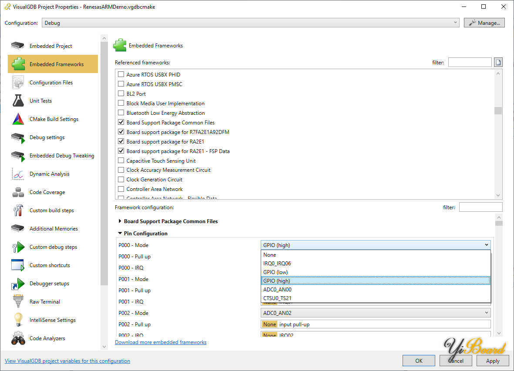514x371 pixels.
Task: Choose None in the mode list
Action: pos(376,255)
